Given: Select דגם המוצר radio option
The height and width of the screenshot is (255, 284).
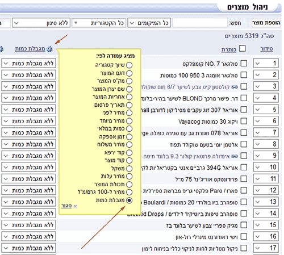Looking at the screenshot, I should pyautogui.click(x=129, y=73).
